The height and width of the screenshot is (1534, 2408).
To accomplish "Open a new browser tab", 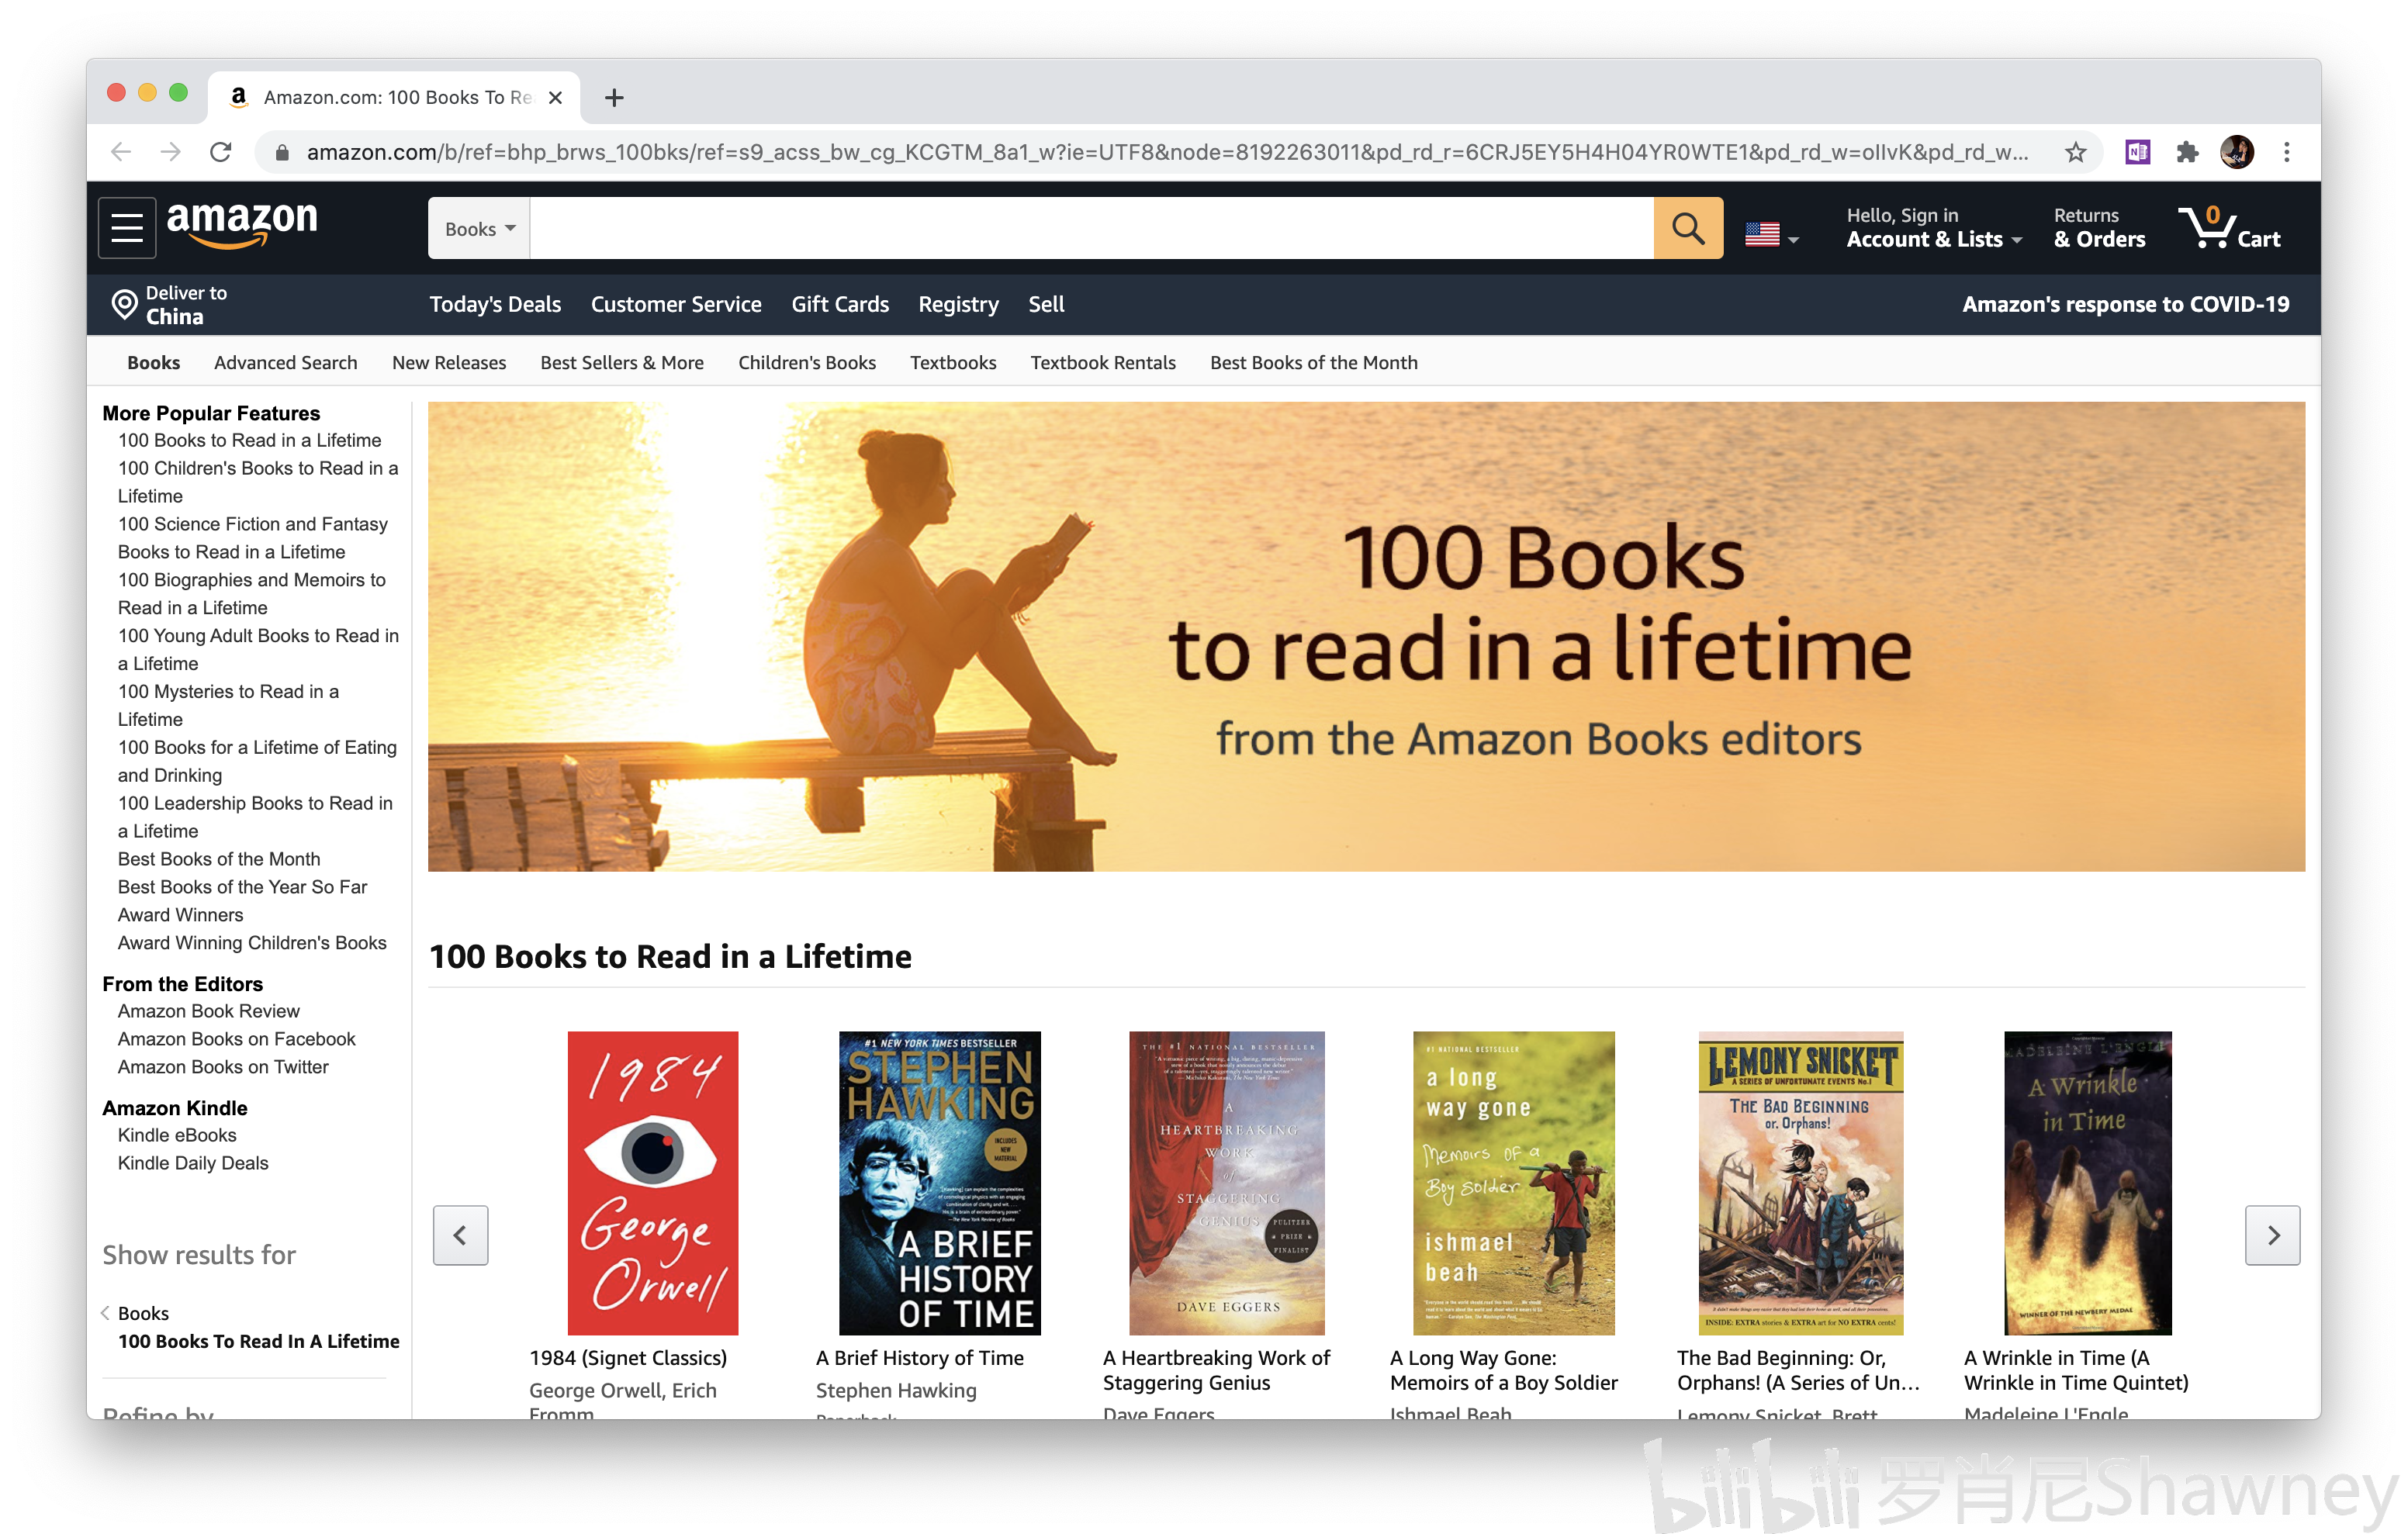I will point(614,97).
